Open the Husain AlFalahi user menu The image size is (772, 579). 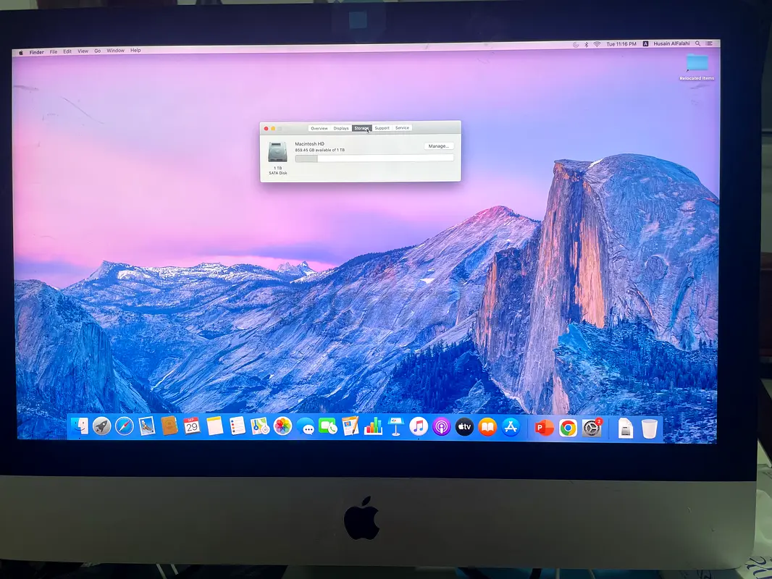click(x=671, y=43)
